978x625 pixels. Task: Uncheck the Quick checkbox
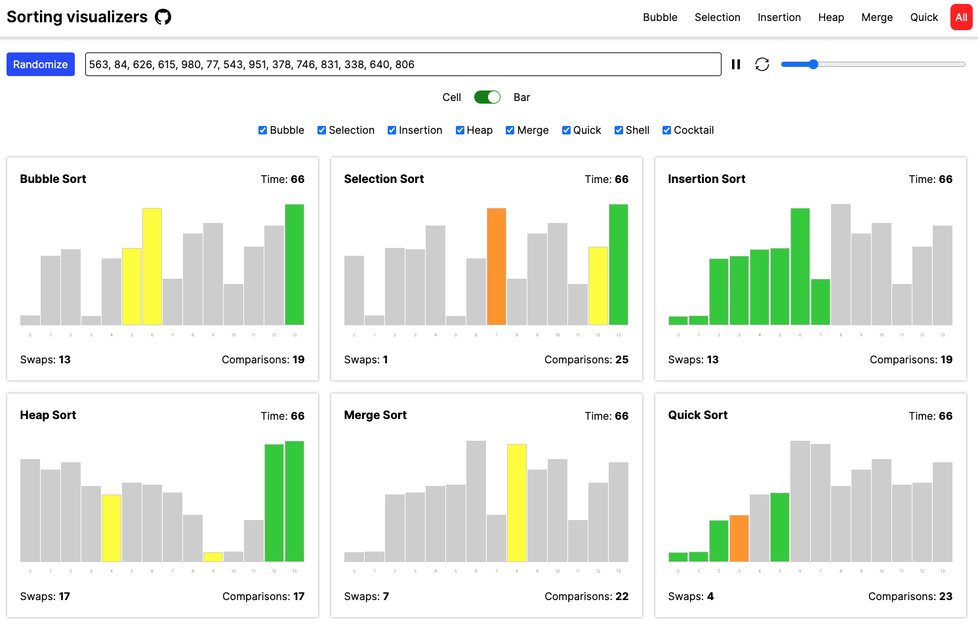[x=566, y=131]
